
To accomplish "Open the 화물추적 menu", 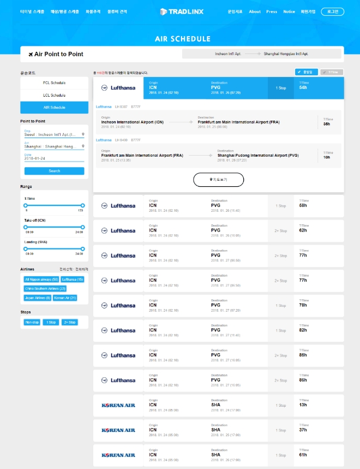I will coord(93,11).
